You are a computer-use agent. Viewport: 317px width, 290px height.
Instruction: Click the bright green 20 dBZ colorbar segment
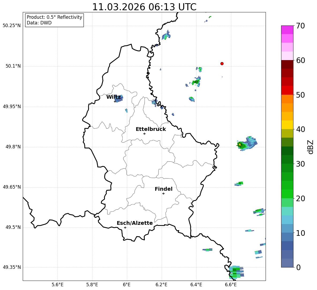tap(287, 194)
